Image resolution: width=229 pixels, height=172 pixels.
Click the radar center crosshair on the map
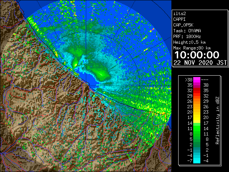(86, 86)
